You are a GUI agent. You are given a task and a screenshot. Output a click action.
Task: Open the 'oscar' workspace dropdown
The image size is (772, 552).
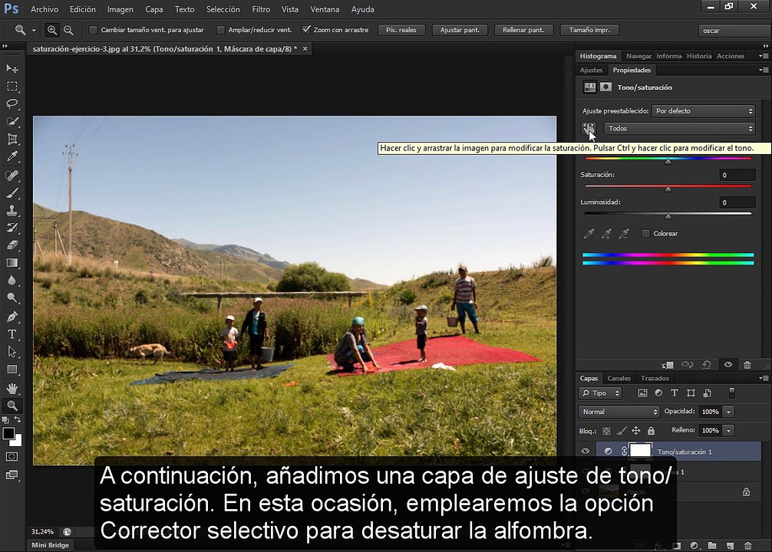coord(734,31)
